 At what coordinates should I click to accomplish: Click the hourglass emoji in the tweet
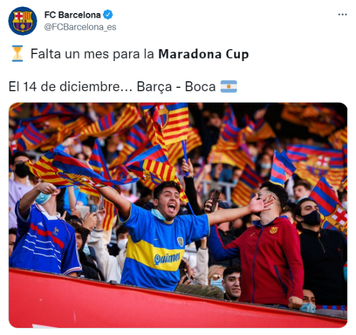pyautogui.click(x=17, y=53)
